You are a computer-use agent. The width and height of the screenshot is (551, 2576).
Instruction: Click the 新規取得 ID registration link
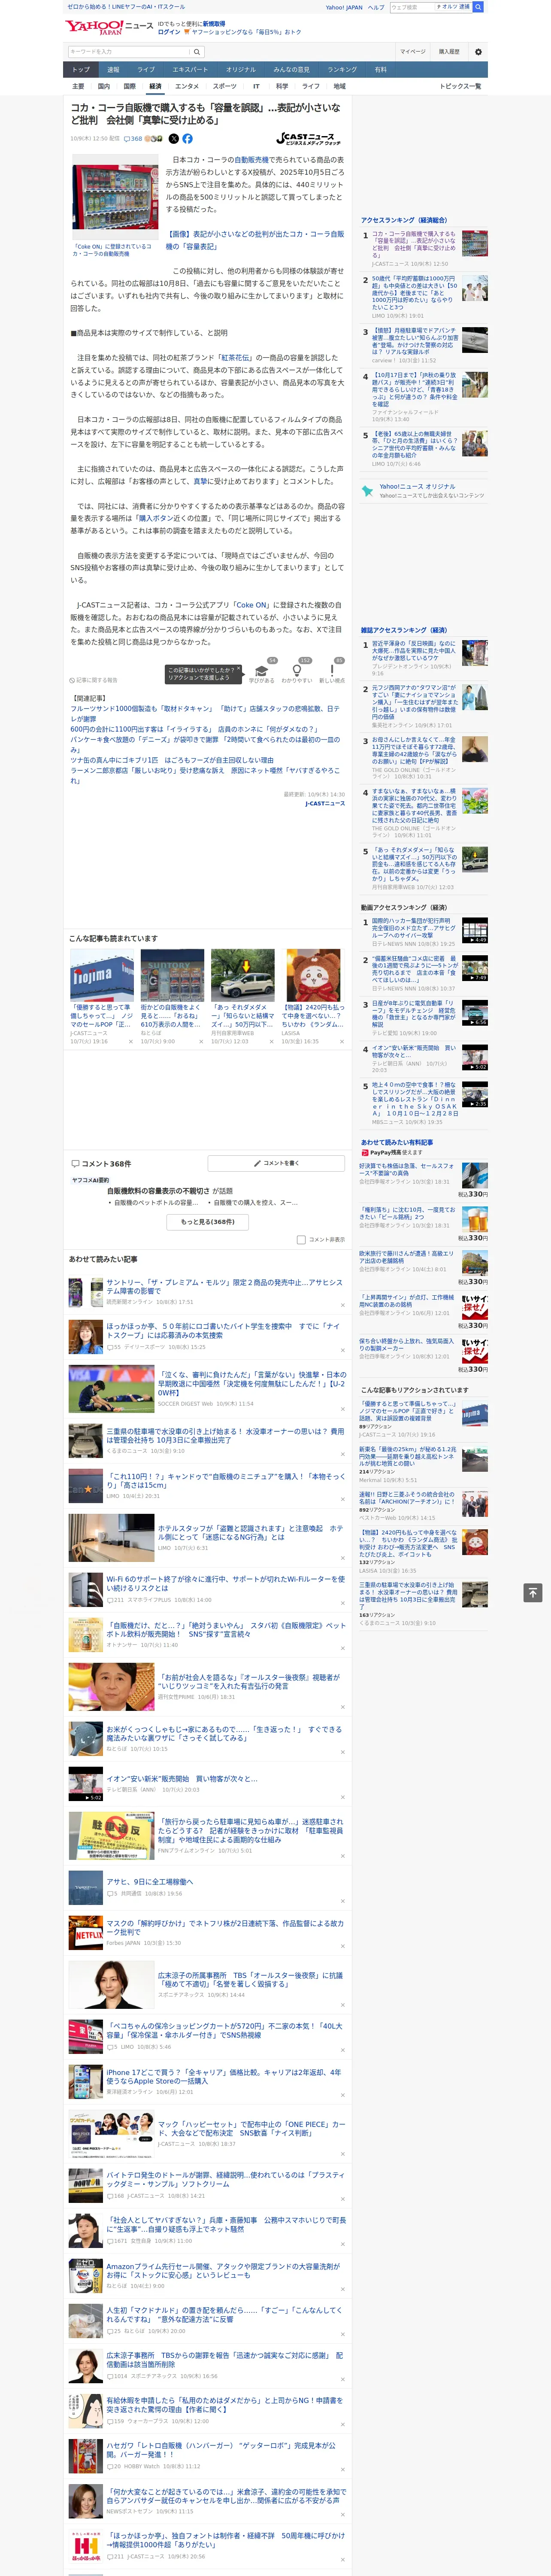click(214, 24)
